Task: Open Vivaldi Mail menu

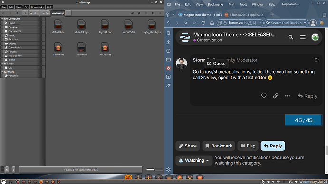Action: point(231,4)
